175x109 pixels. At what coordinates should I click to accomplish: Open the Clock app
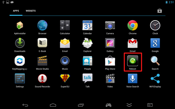[155, 25]
